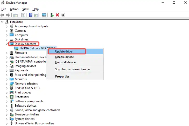
Task: Expand the Disk drives node
Action: 7,40
